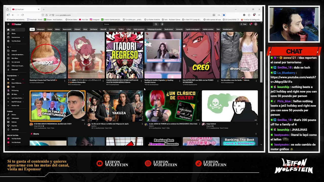Expand the Suscripciones sidebar header
Screen dimensions: 324x182
[13, 76]
